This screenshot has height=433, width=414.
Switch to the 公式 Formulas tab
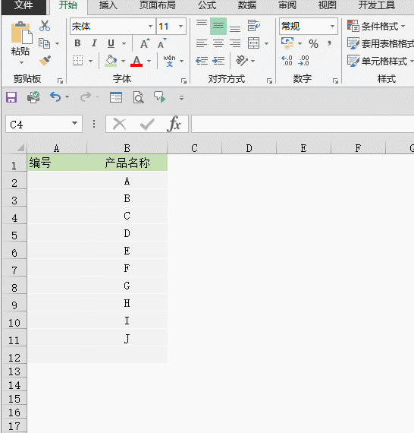click(207, 5)
